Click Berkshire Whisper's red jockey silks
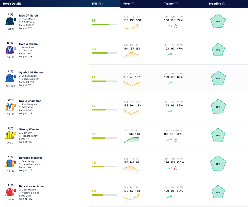The image size is (248, 207). click(x=11, y=192)
